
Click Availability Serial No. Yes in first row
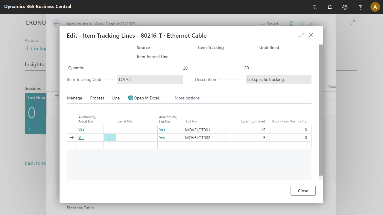pyautogui.click(x=81, y=130)
